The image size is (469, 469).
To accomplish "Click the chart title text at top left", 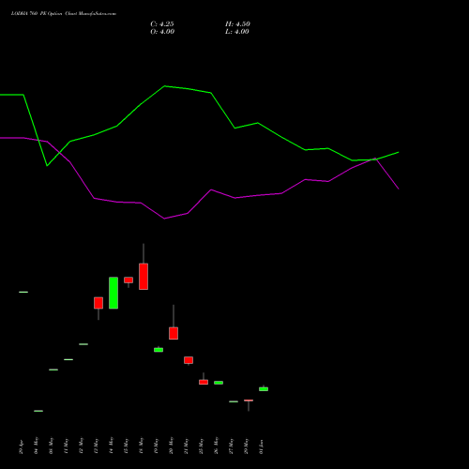I will click(x=64, y=13).
